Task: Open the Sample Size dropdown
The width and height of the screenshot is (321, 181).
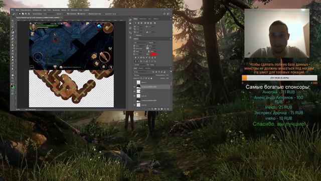Action: point(49,14)
